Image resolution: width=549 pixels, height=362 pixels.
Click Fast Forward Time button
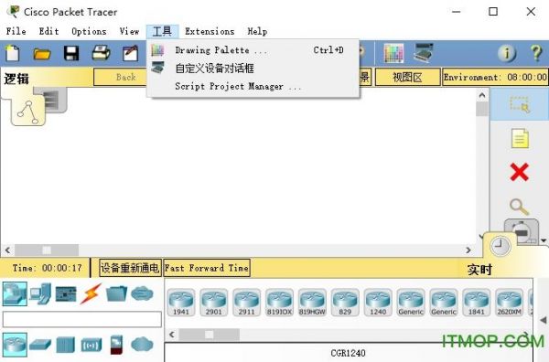point(207,268)
